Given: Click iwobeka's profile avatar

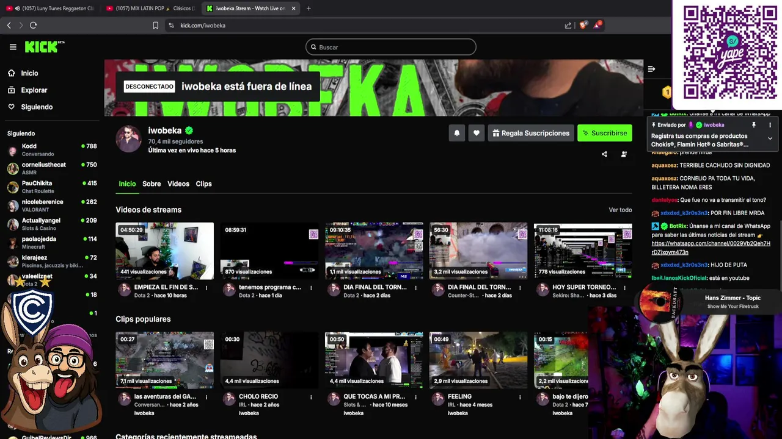Looking at the screenshot, I should 128,139.
